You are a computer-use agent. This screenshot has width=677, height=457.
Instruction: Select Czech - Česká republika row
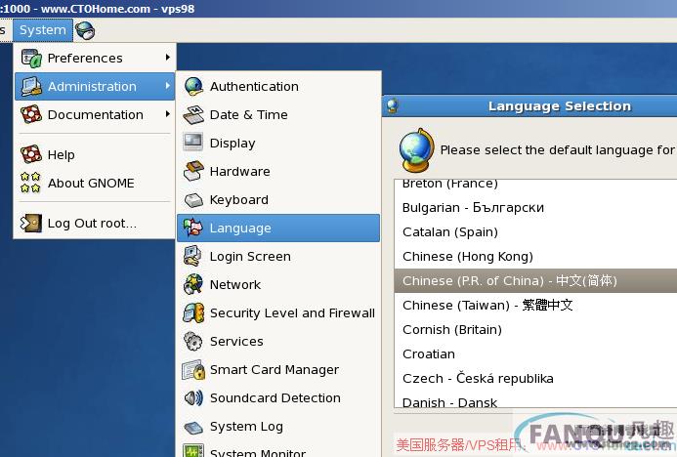(x=535, y=379)
